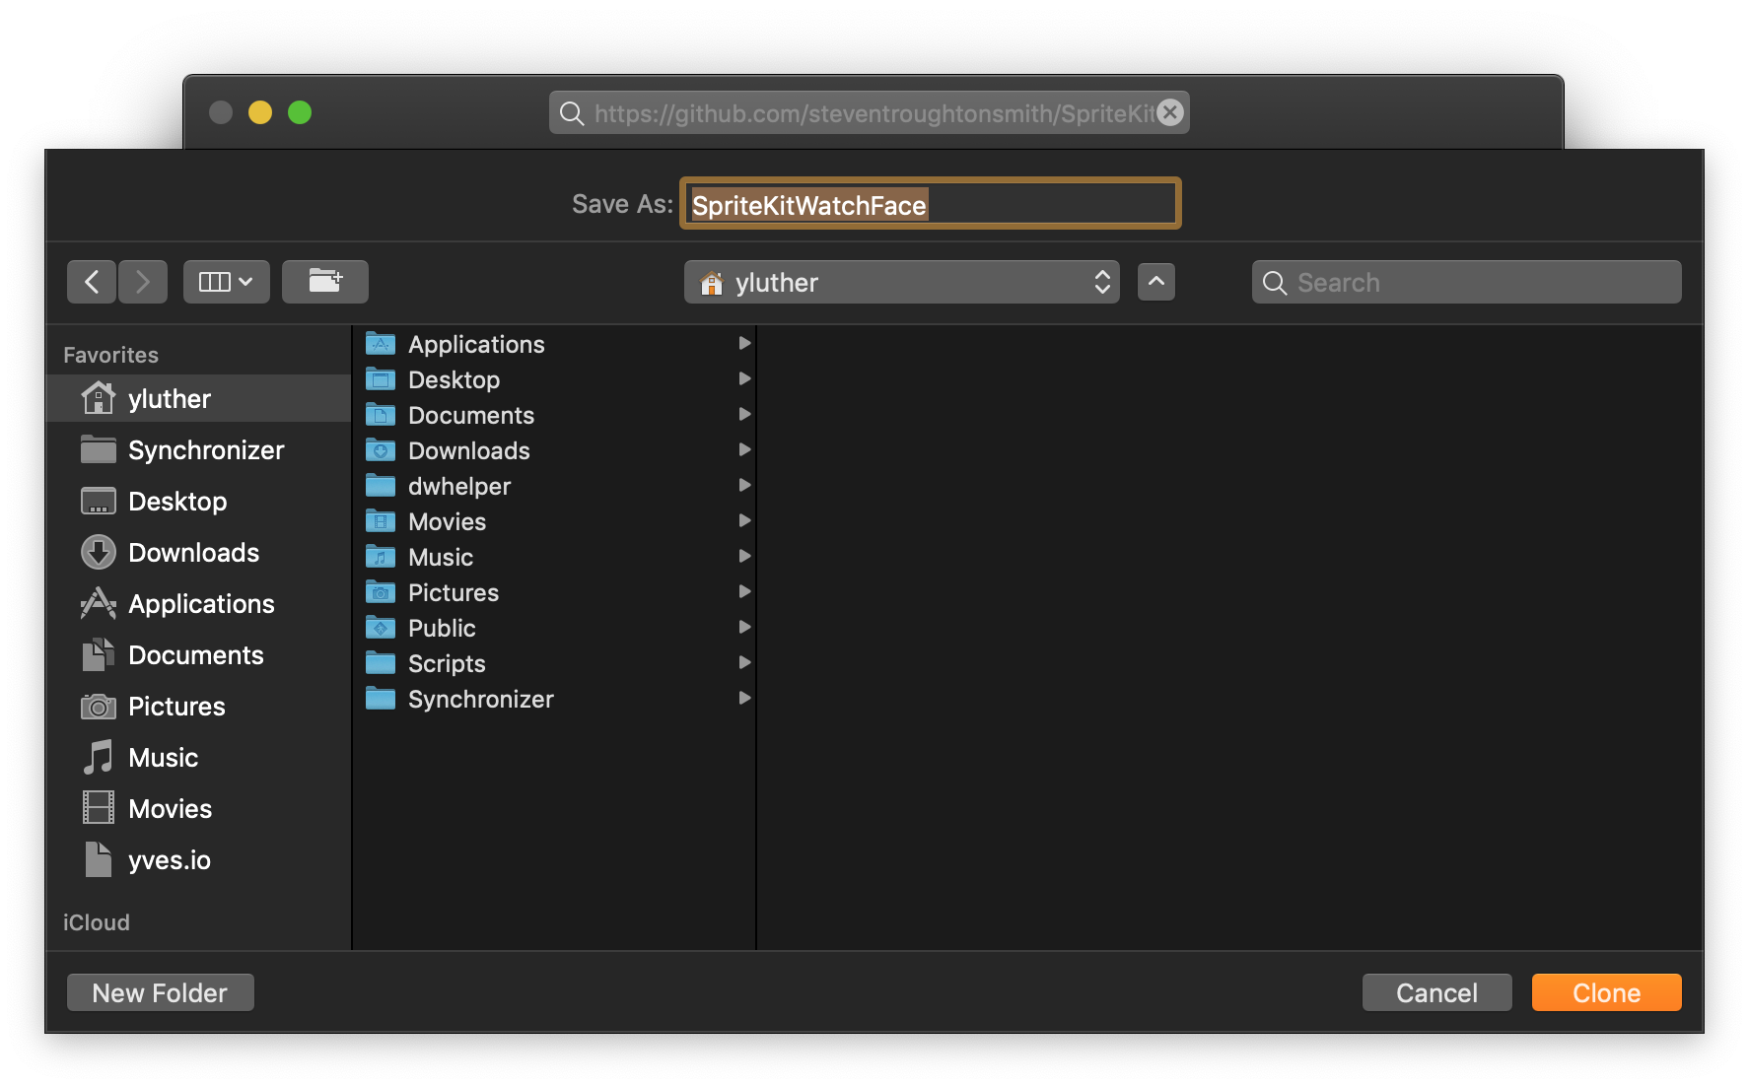Click the Downloads folder icon in file list
Image resolution: width=1749 pixels, height=1086 pixels.
[x=381, y=450]
